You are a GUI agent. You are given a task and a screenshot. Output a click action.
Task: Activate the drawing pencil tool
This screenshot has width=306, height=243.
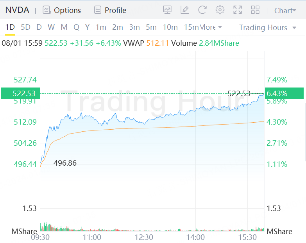click(185, 10)
